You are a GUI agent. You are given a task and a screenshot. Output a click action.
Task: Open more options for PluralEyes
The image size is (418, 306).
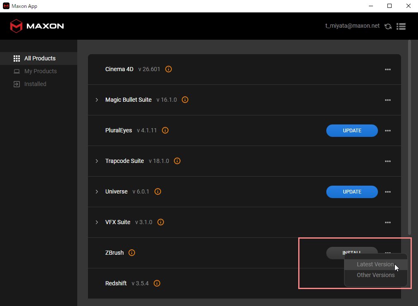(x=388, y=131)
